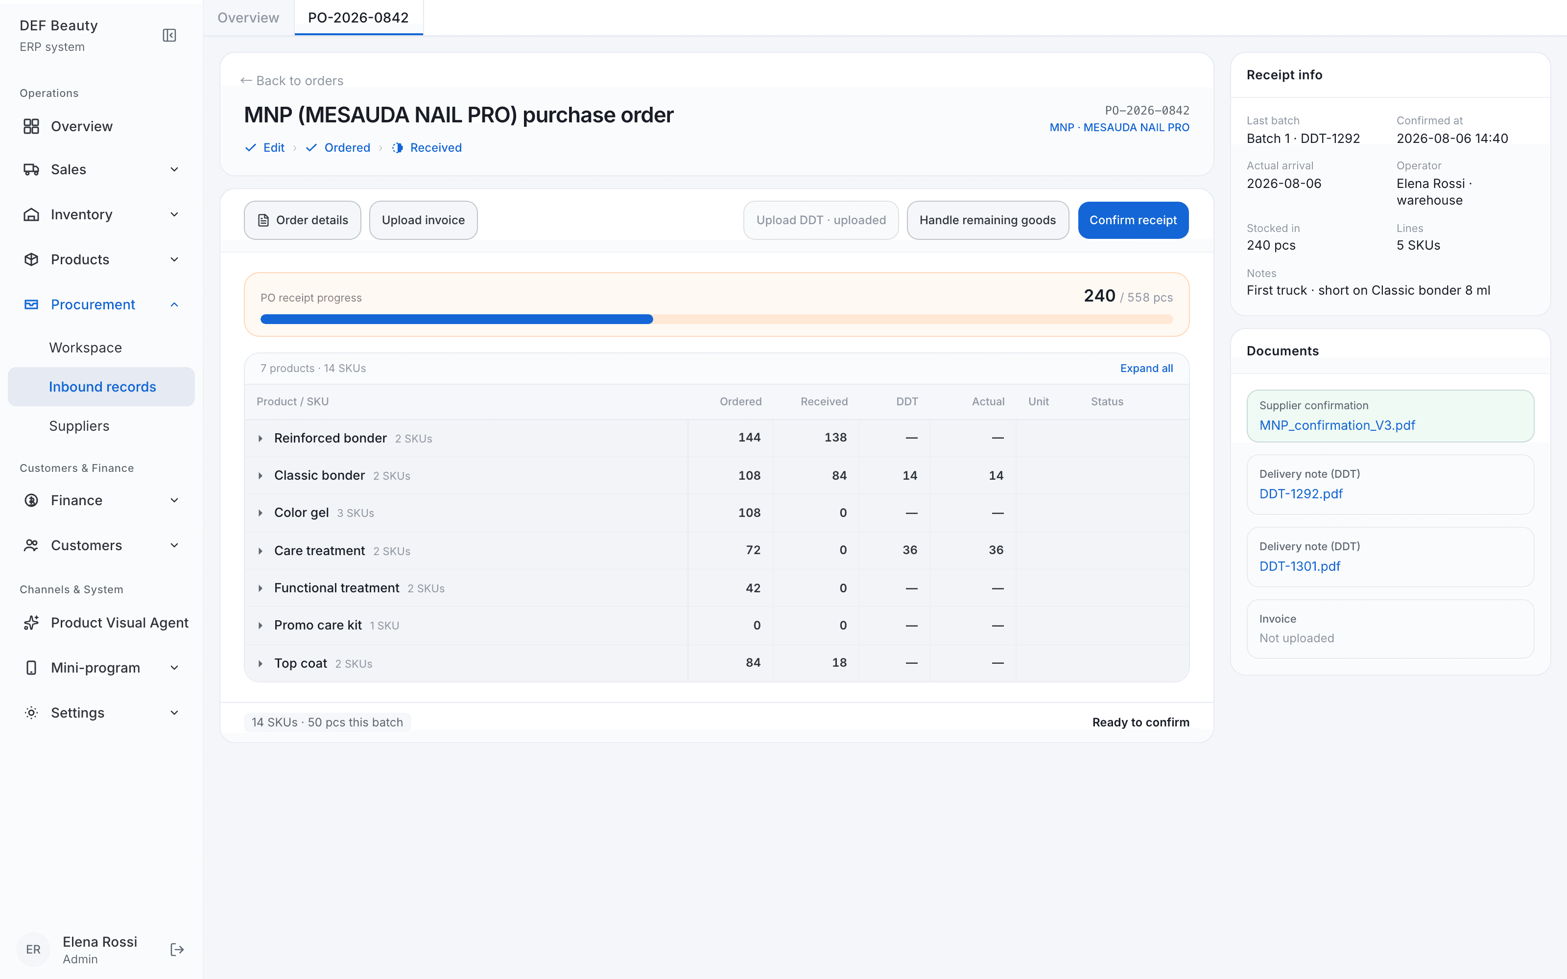Expand the Top coat row
1567x979 pixels.
(x=261, y=664)
